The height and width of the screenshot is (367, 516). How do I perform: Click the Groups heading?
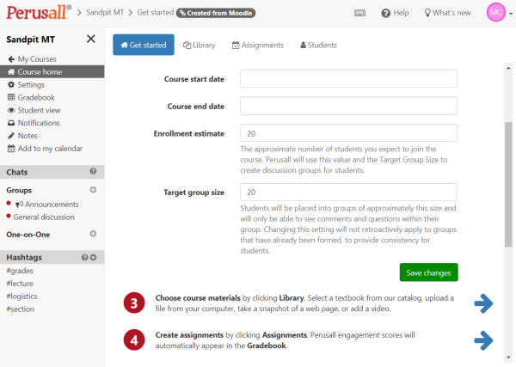[19, 190]
